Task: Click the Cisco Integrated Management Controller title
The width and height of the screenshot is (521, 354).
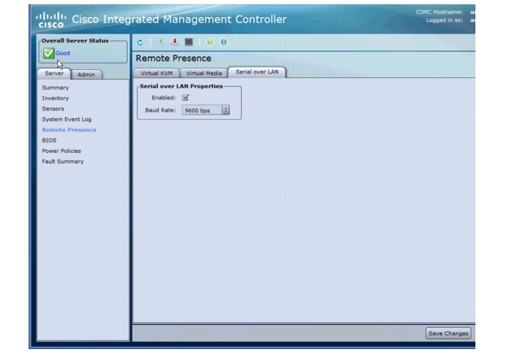Action: pos(179,20)
